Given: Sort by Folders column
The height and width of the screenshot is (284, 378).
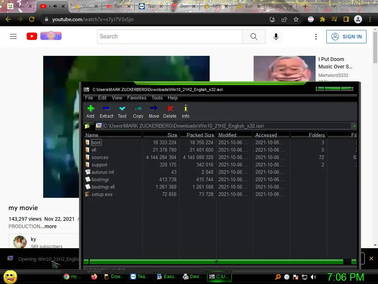Looking at the screenshot, I should coord(308,135).
